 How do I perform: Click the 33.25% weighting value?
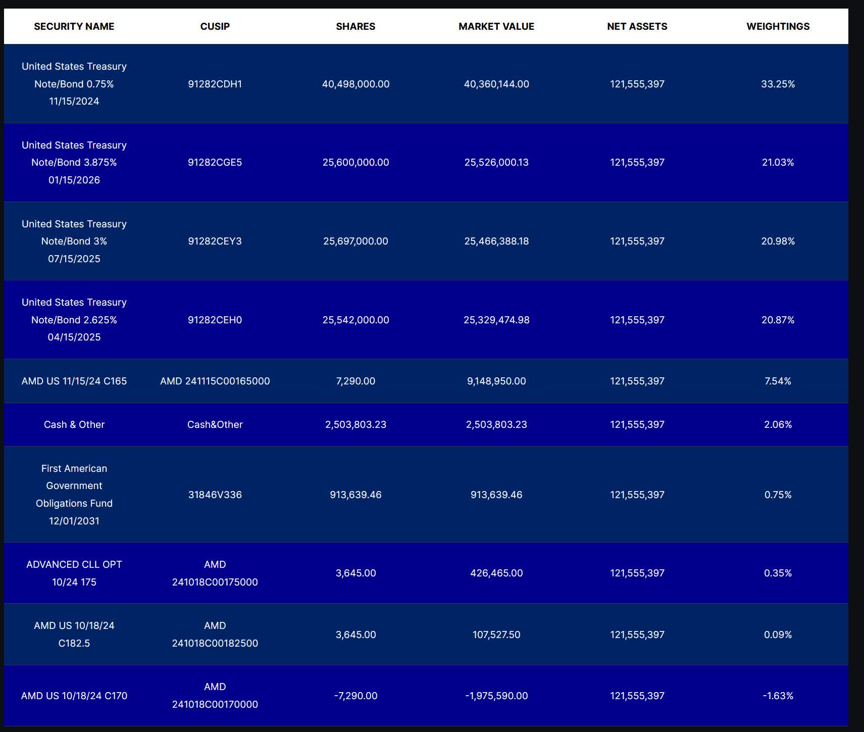pyautogui.click(x=778, y=84)
